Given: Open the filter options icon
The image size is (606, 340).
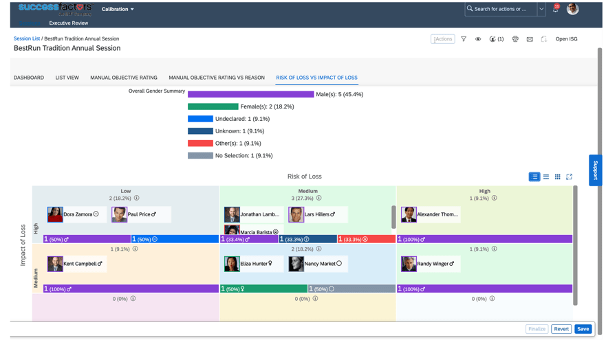Looking at the screenshot, I should (464, 39).
